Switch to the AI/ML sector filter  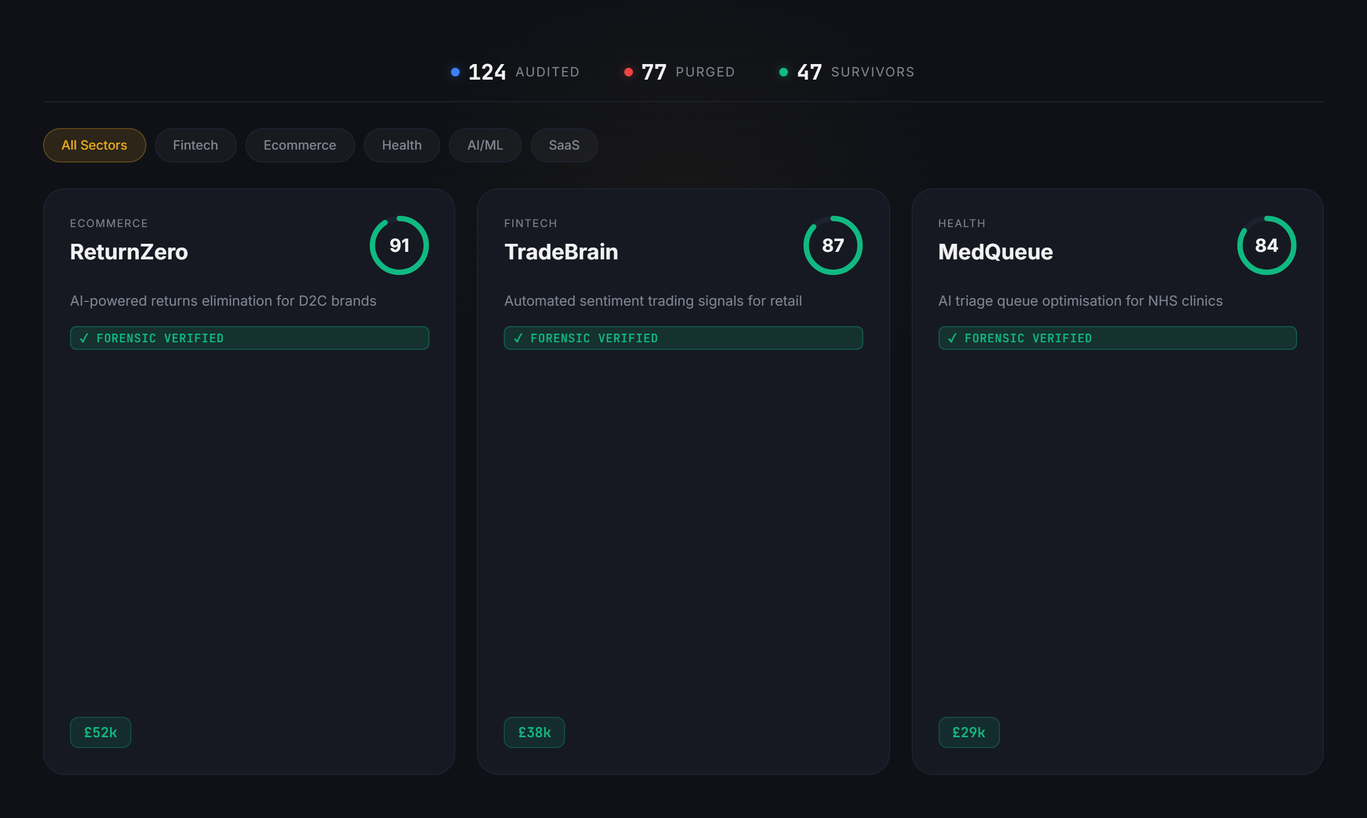(x=484, y=145)
